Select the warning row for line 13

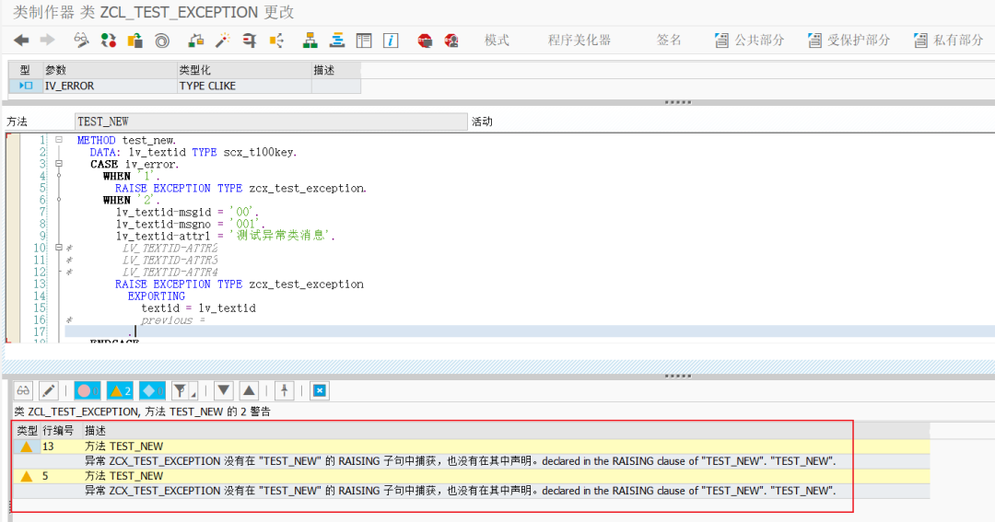pyautogui.click(x=472, y=447)
